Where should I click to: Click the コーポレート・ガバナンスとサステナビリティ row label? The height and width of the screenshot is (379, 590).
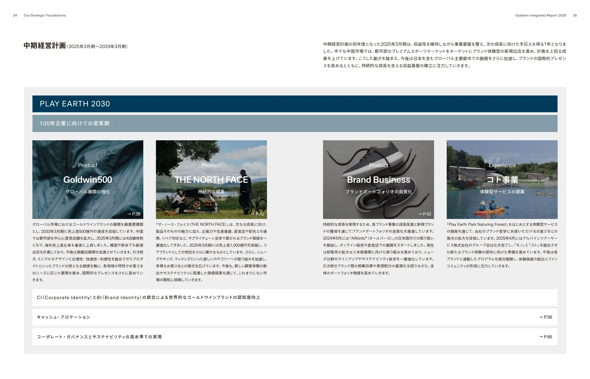(99, 337)
